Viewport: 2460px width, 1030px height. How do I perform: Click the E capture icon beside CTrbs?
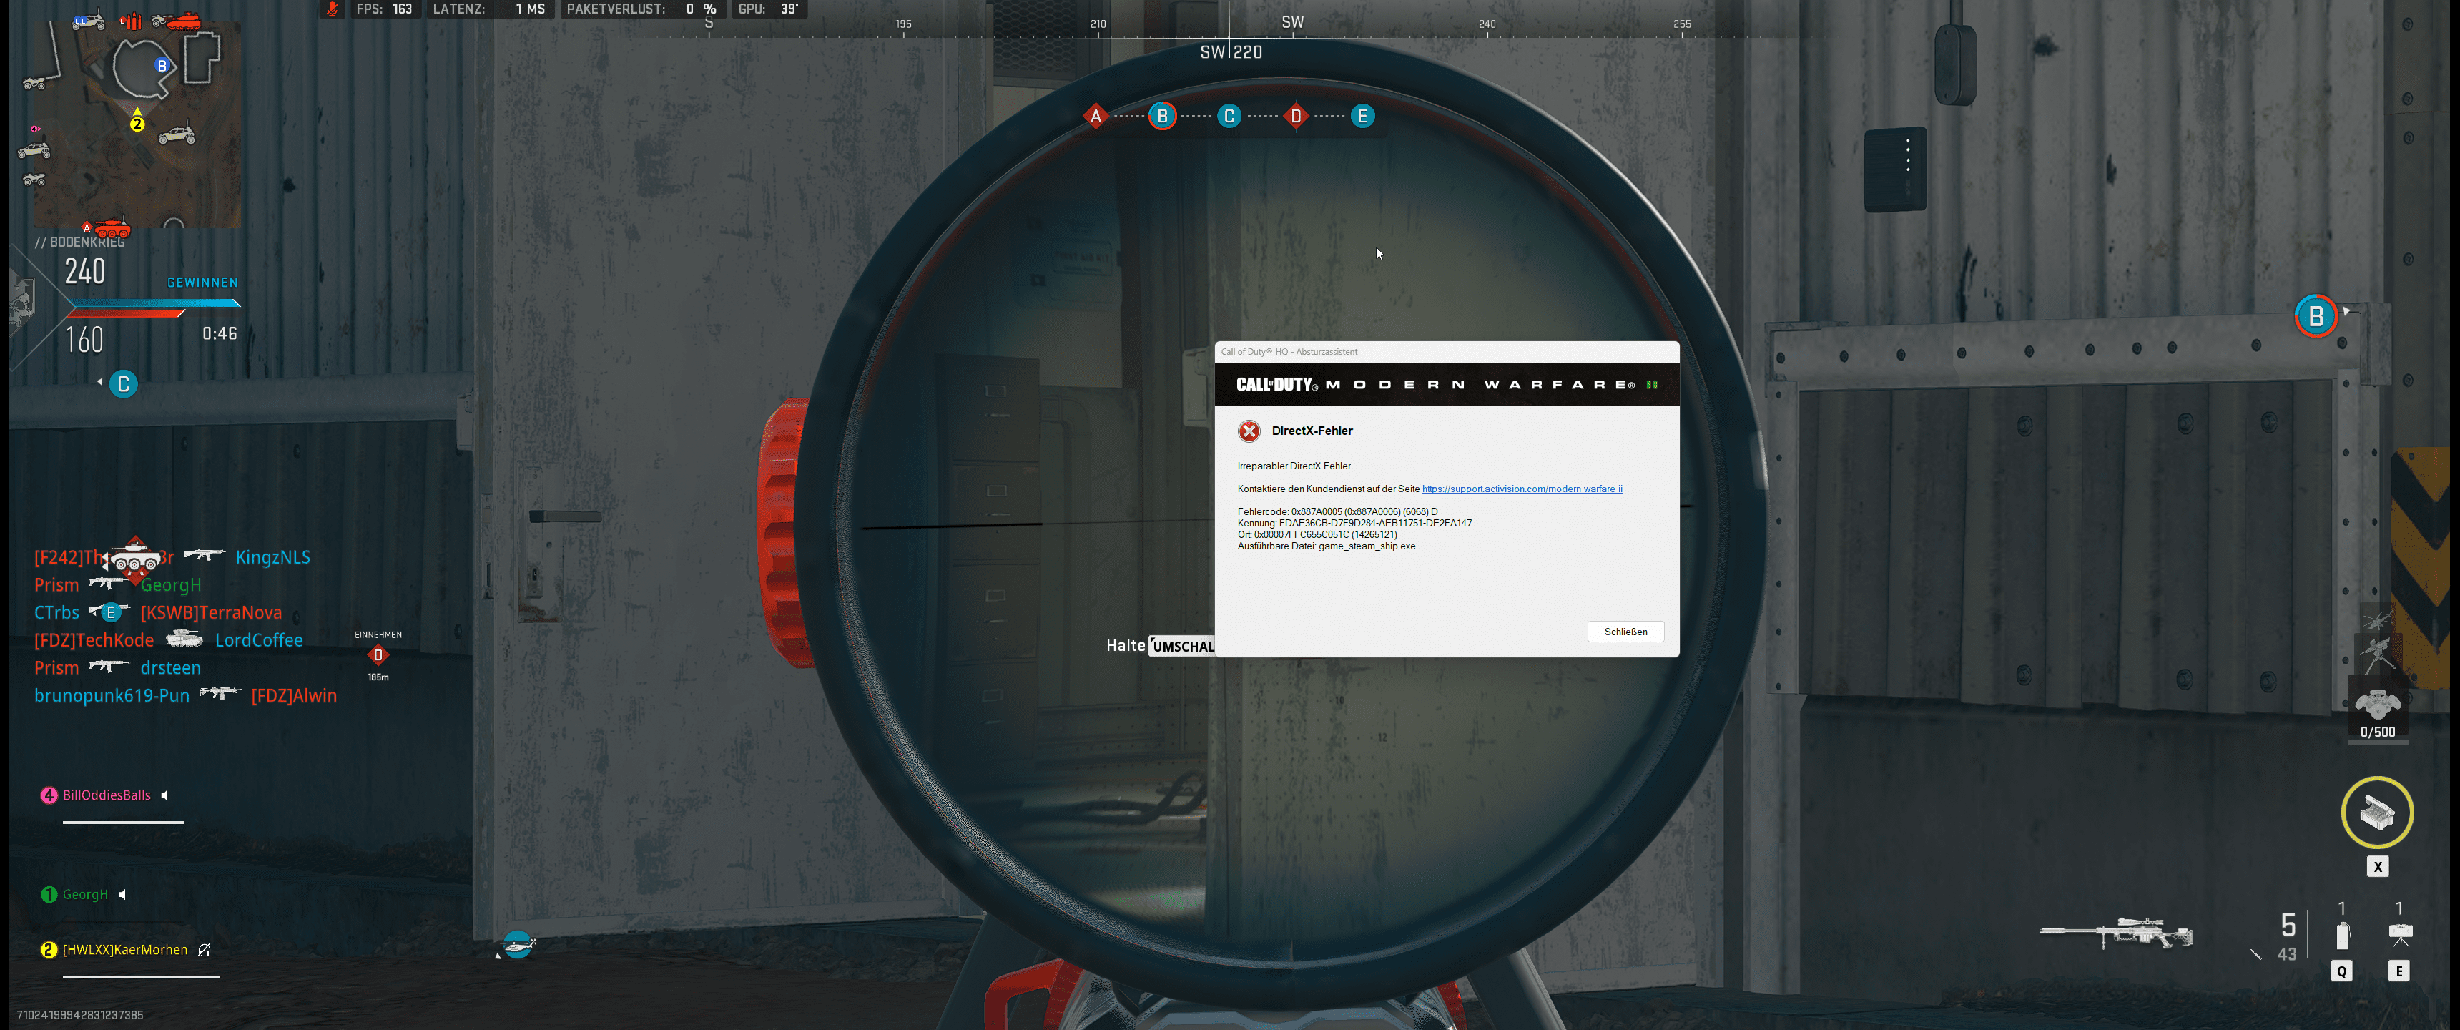click(111, 612)
